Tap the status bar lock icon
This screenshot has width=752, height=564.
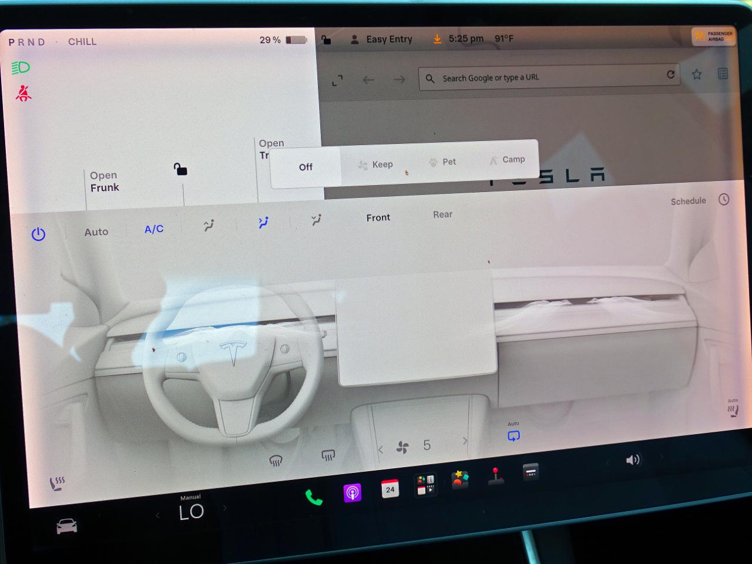326,40
